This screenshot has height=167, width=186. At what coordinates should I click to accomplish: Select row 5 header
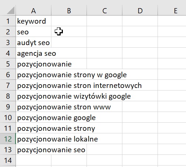pos(8,64)
